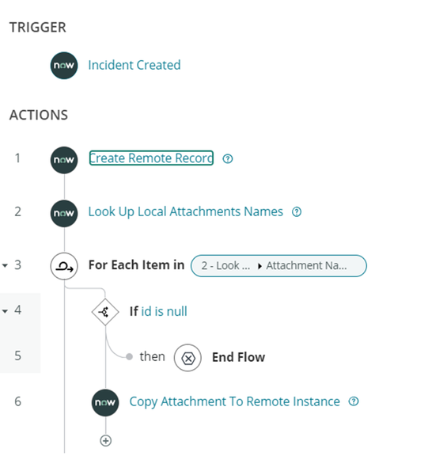This screenshot has height=460, width=428.
Task: Click the Create Remote Record step icon
Action: [64, 160]
